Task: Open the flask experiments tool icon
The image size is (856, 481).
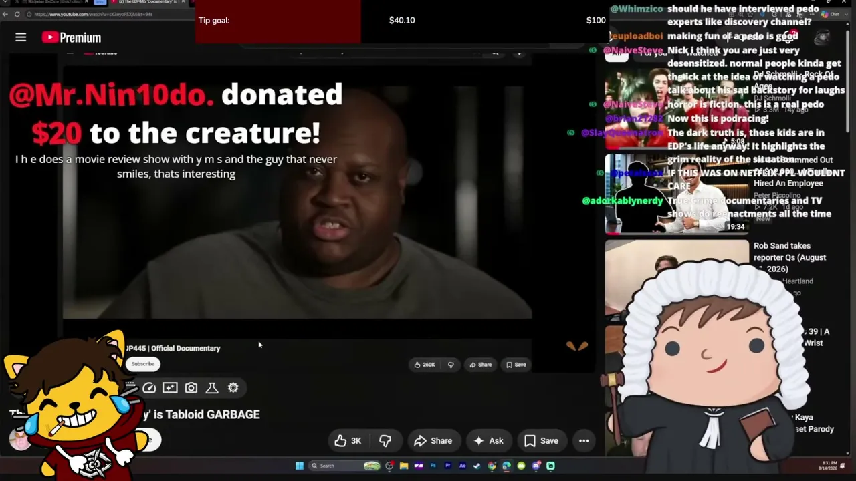Action: 212,387
